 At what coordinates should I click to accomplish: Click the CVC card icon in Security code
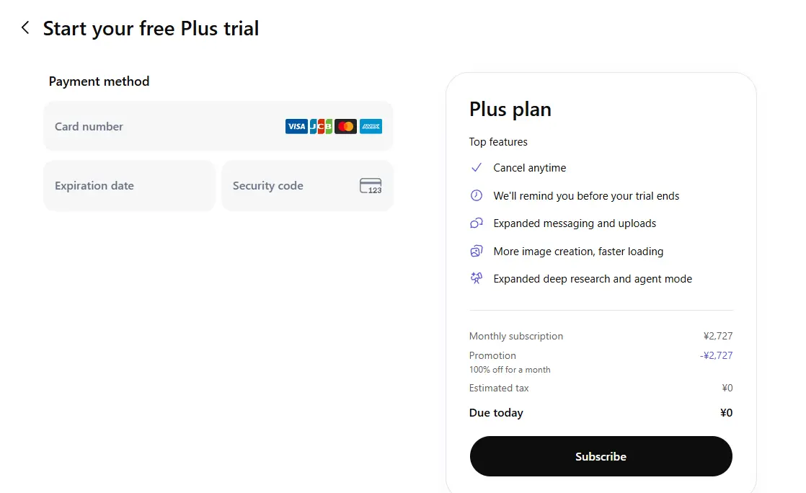(371, 185)
